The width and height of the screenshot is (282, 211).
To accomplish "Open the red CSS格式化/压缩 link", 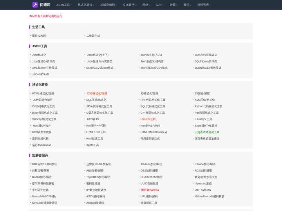I will 97,93.
